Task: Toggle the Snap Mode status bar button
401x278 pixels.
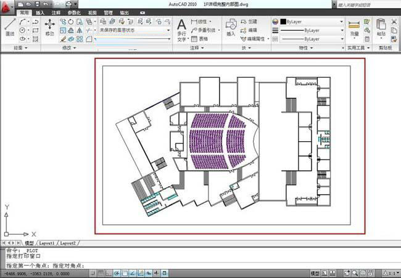Action: (93, 273)
